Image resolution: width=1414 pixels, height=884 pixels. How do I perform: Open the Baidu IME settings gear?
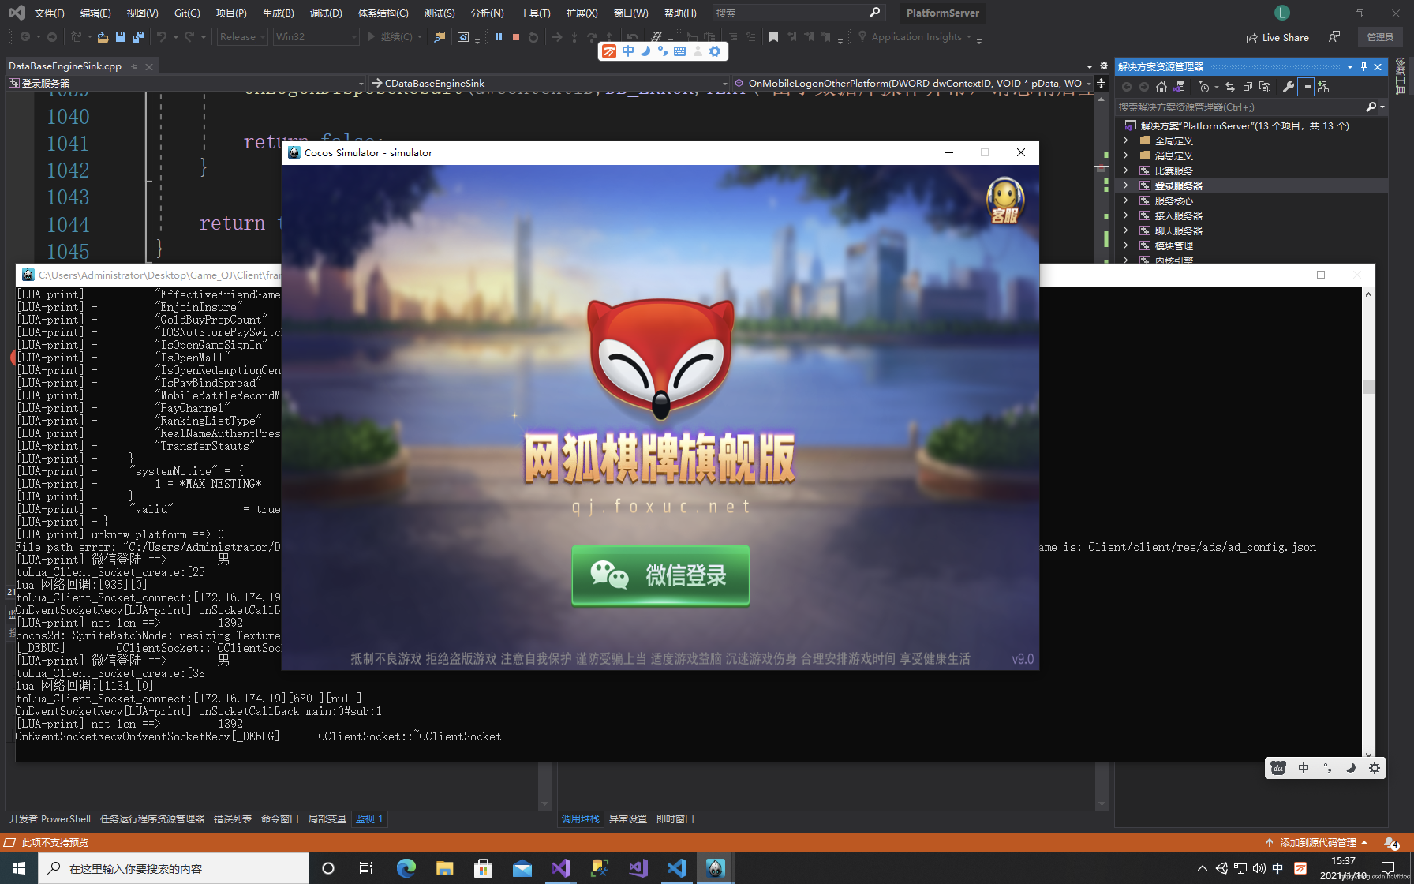[x=1374, y=768]
